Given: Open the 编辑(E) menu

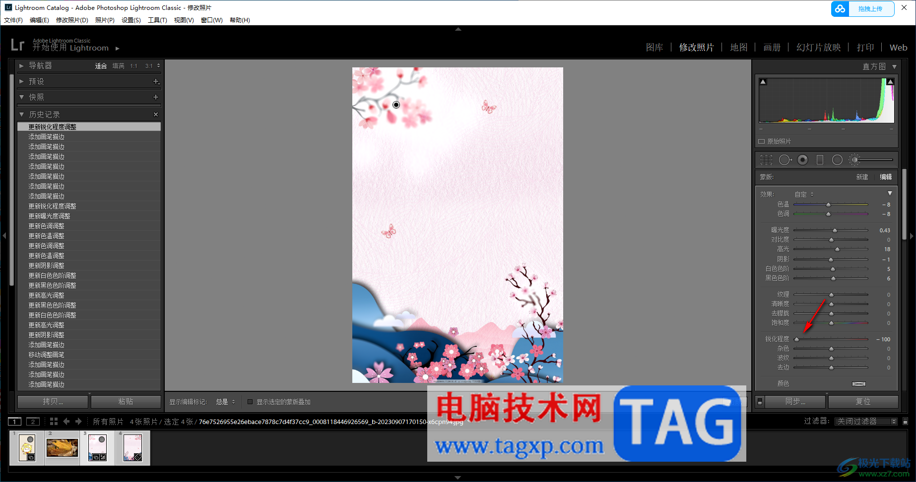Looking at the screenshot, I should click(x=39, y=20).
